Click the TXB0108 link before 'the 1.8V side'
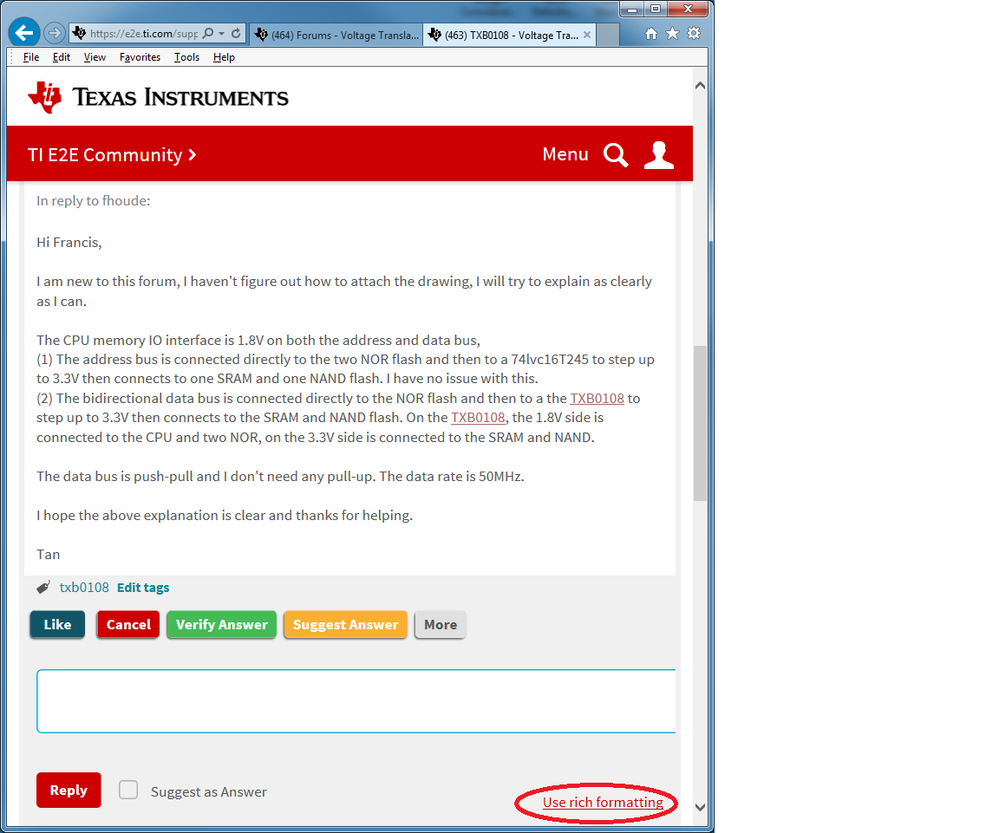Screen dimensions: 999x833 pos(478,418)
